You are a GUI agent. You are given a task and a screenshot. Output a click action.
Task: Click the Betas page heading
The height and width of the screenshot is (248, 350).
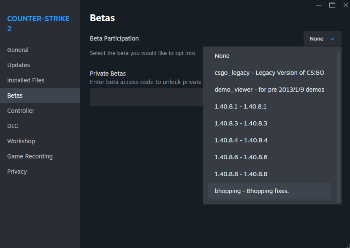tap(103, 18)
